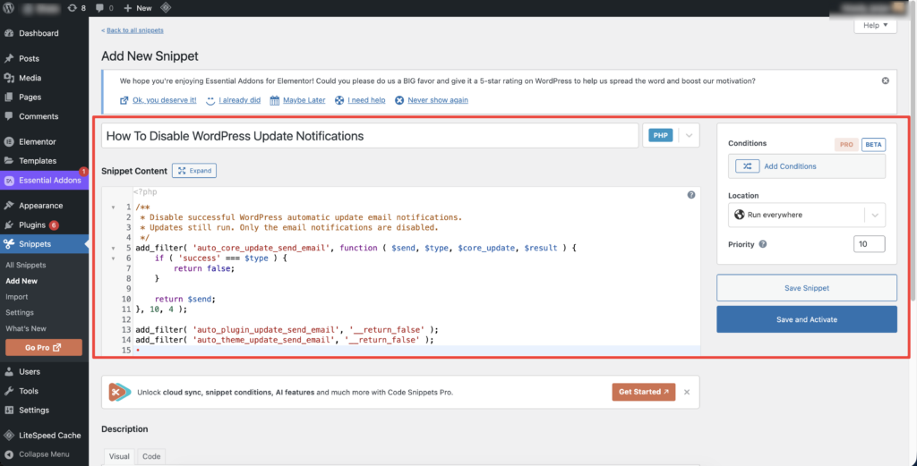Click code line 'return $send;'

[x=185, y=299]
